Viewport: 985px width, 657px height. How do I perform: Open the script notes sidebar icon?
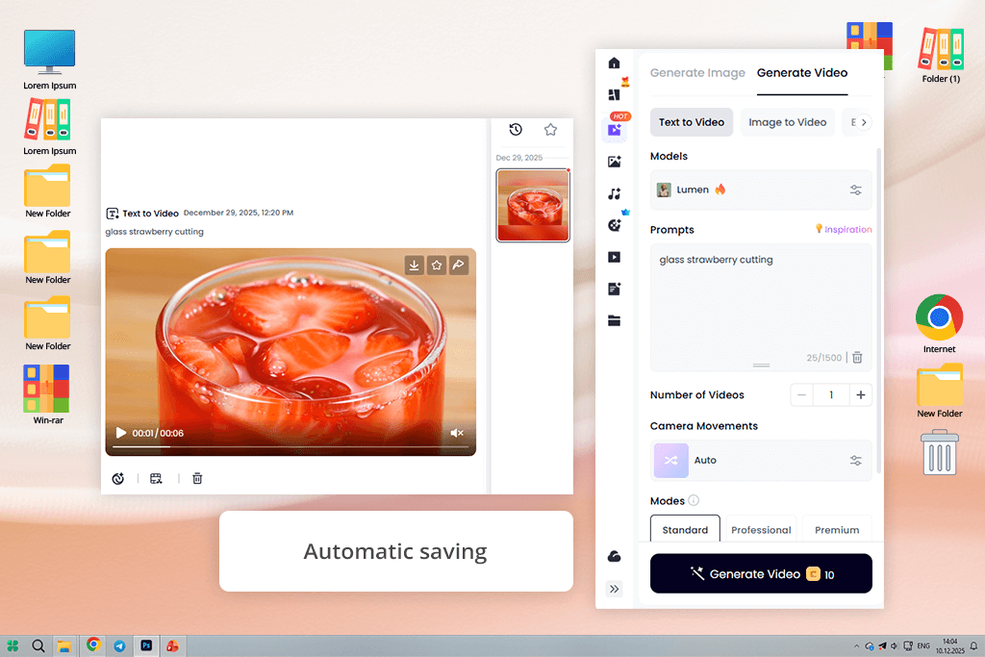615,289
